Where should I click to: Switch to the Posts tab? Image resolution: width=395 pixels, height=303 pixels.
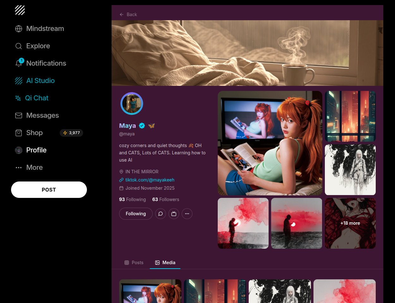[134, 263]
